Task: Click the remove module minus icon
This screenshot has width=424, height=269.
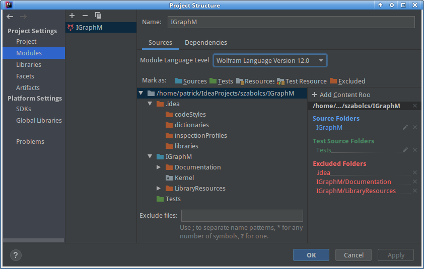Action: pyautogui.click(x=85, y=16)
